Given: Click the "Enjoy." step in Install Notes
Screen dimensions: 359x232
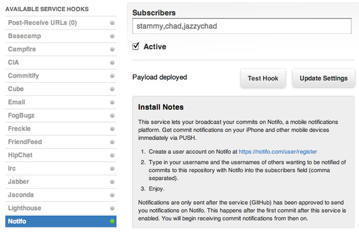Looking at the screenshot, I should pos(156,189).
